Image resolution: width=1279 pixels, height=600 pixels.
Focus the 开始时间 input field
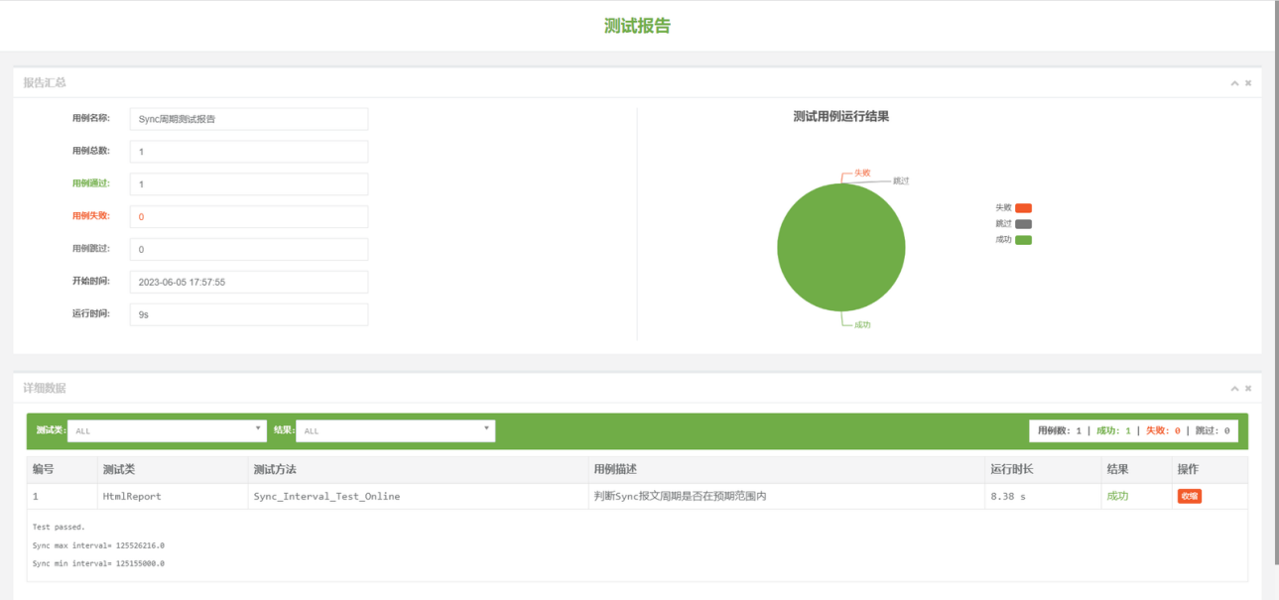point(249,282)
